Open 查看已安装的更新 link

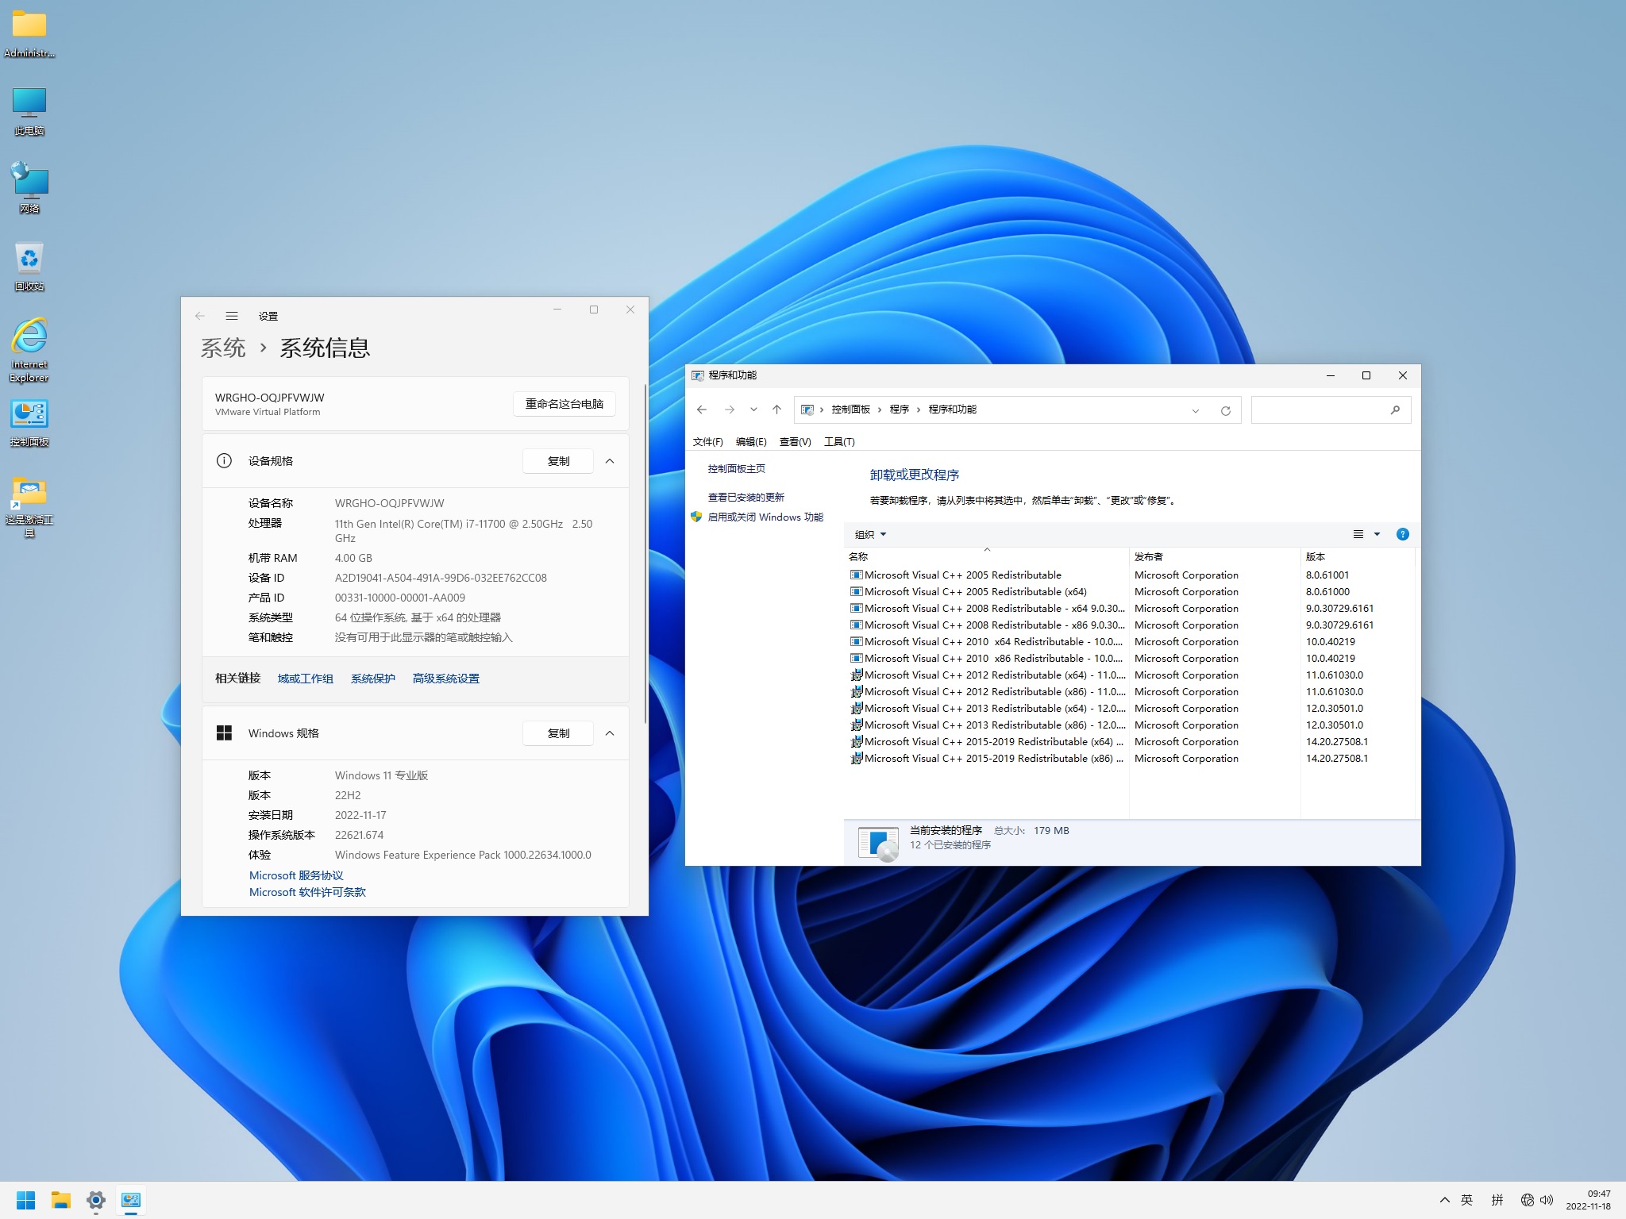tap(746, 497)
